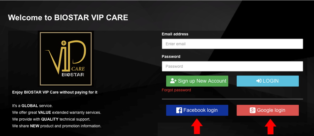The height and width of the screenshot is (136, 314).
Task: Click the red arrow below Facebook login
Action: pyautogui.click(x=197, y=126)
